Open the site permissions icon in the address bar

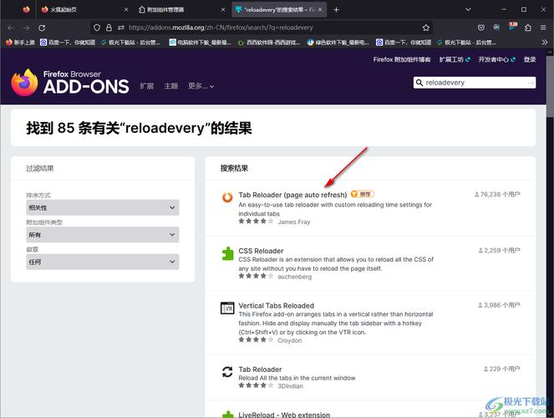(x=121, y=28)
